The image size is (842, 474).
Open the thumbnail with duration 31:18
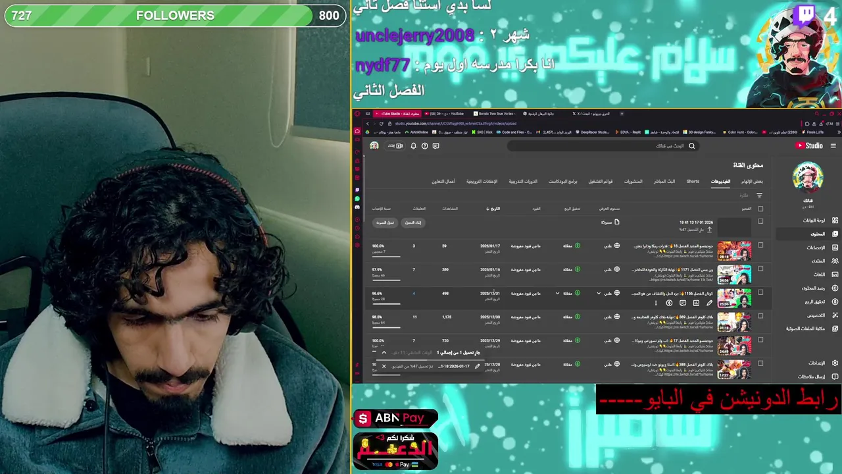point(734,322)
